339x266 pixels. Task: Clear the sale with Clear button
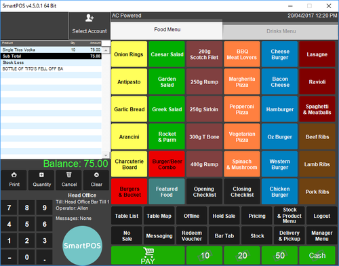(x=96, y=180)
